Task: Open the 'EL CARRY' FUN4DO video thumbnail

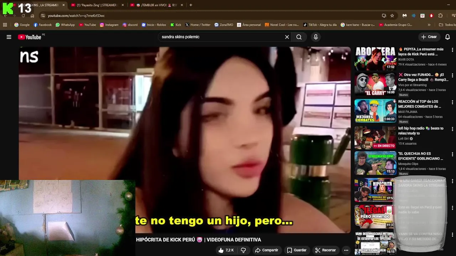Action: (x=375, y=84)
